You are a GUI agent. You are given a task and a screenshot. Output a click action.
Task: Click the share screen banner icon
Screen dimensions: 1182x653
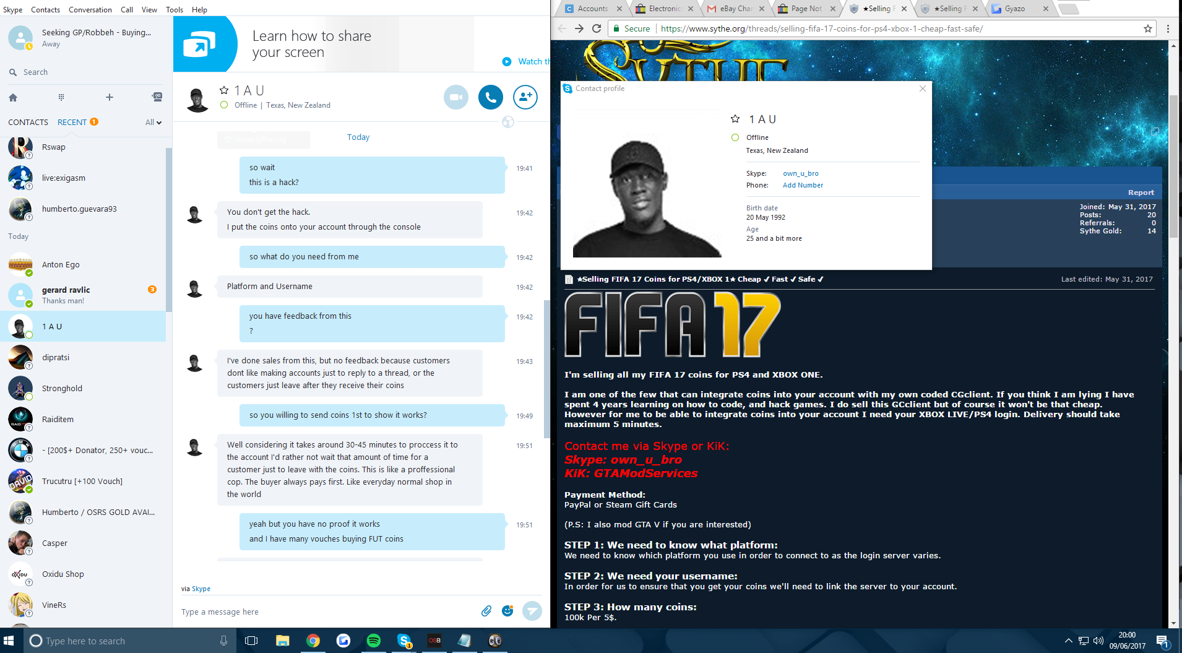(x=200, y=44)
